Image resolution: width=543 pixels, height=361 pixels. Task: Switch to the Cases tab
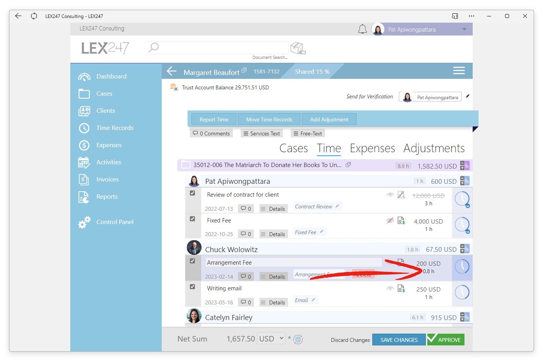(294, 148)
